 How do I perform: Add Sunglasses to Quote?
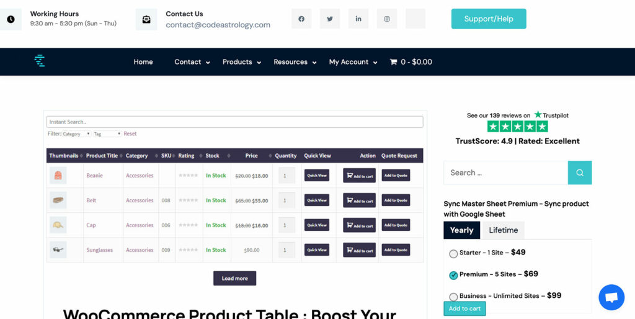coord(396,250)
